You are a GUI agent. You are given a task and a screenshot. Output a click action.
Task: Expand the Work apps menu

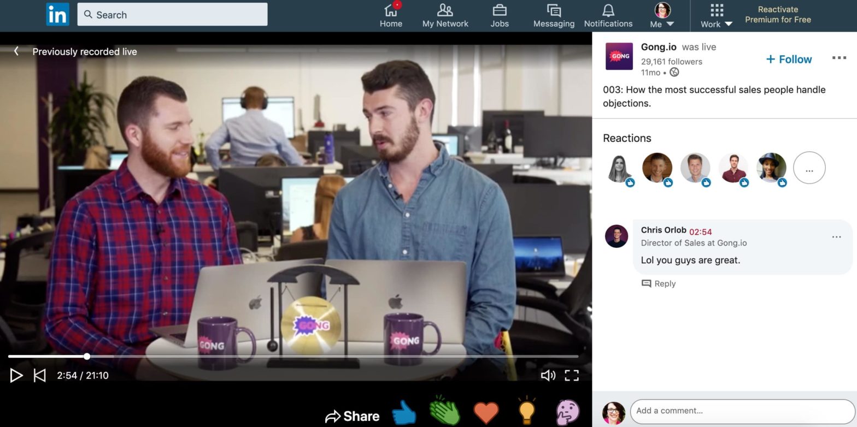point(716,15)
